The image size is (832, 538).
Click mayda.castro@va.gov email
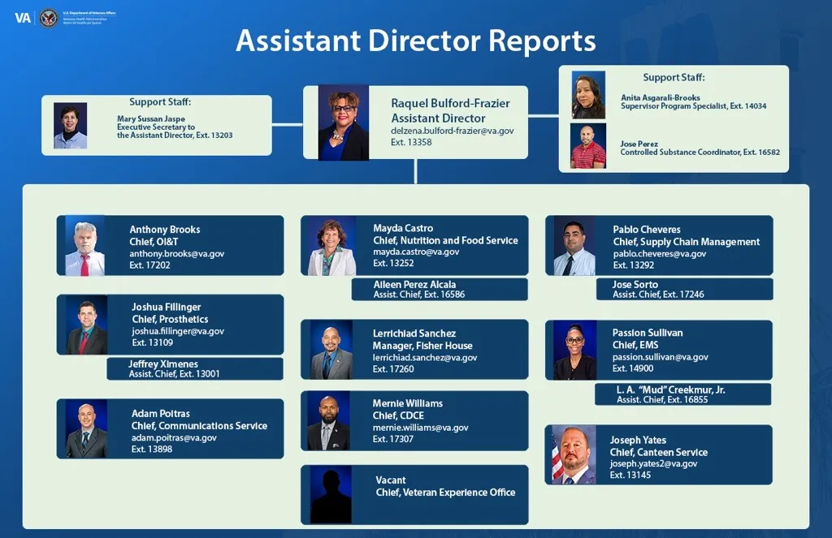pyautogui.click(x=416, y=252)
